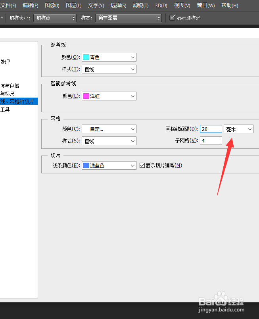
Task: Select the 线、网格和切片 preferences category
Action: pos(19,101)
